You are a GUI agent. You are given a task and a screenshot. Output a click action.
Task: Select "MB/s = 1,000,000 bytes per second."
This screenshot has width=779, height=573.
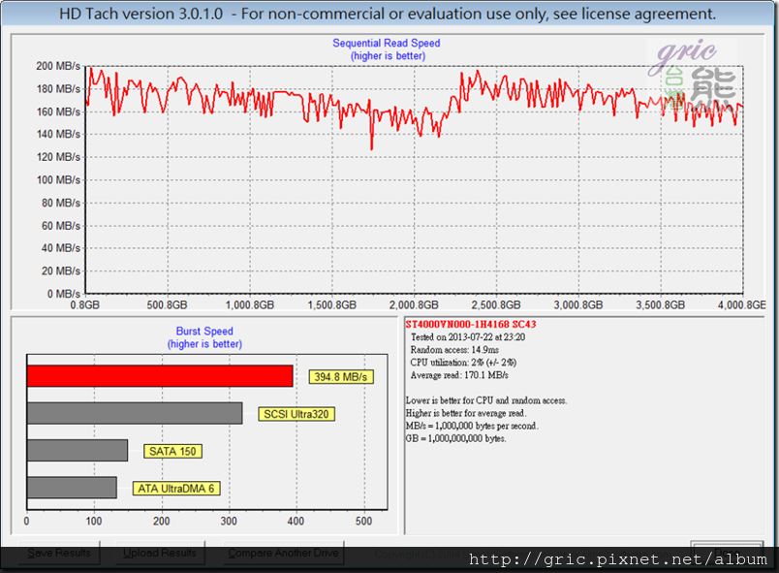coord(472,426)
